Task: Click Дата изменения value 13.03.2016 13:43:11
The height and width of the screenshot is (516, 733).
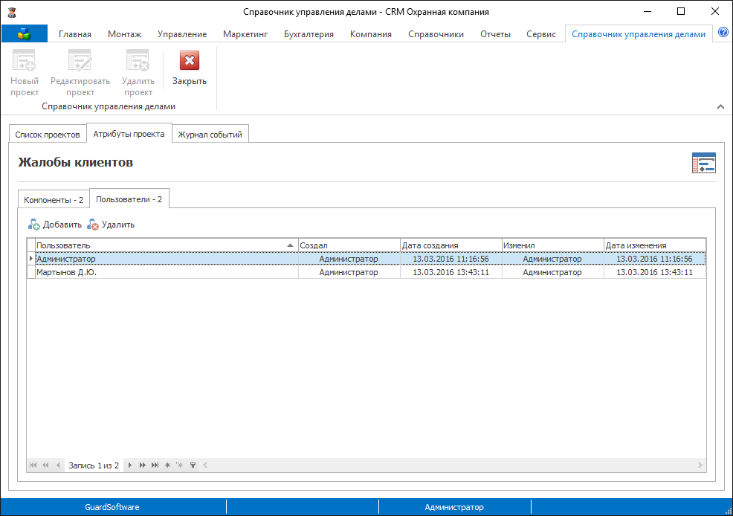Action: (654, 272)
